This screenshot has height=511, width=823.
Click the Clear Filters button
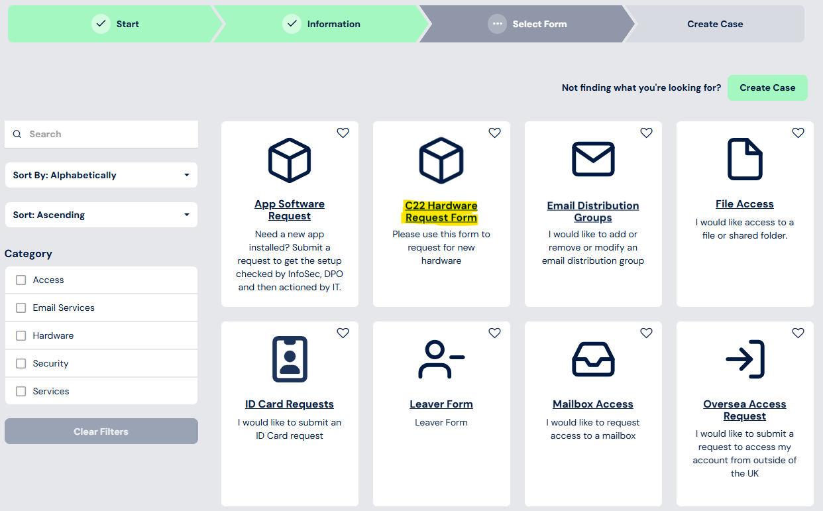pos(101,431)
